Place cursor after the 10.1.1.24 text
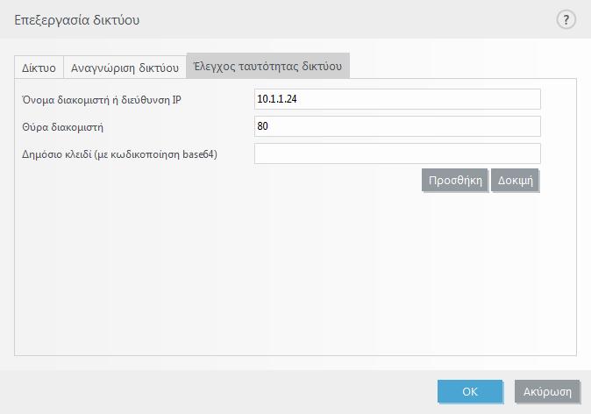 [x=298, y=99]
